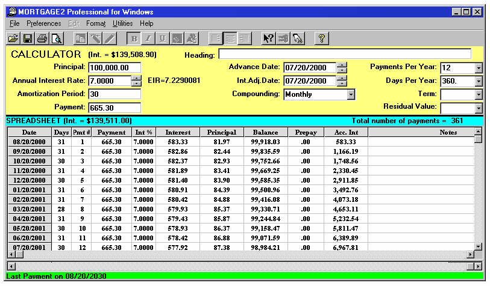Image resolution: width=490 pixels, height=286 pixels.
Task: Open Print Preview from the toolbar
Action: (x=56, y=38)
